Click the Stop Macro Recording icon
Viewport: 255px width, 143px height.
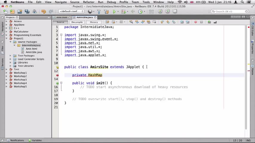pyautogui.click(x=201, y=22)
